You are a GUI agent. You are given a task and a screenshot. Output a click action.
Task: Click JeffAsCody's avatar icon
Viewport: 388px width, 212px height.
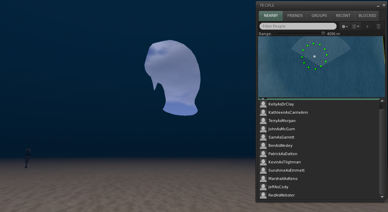point(263,187)
